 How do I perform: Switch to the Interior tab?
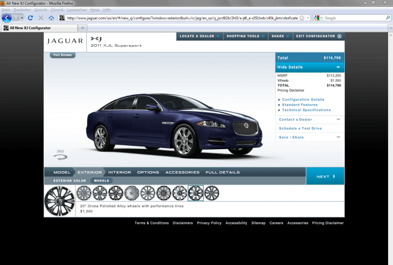(119, 172)
